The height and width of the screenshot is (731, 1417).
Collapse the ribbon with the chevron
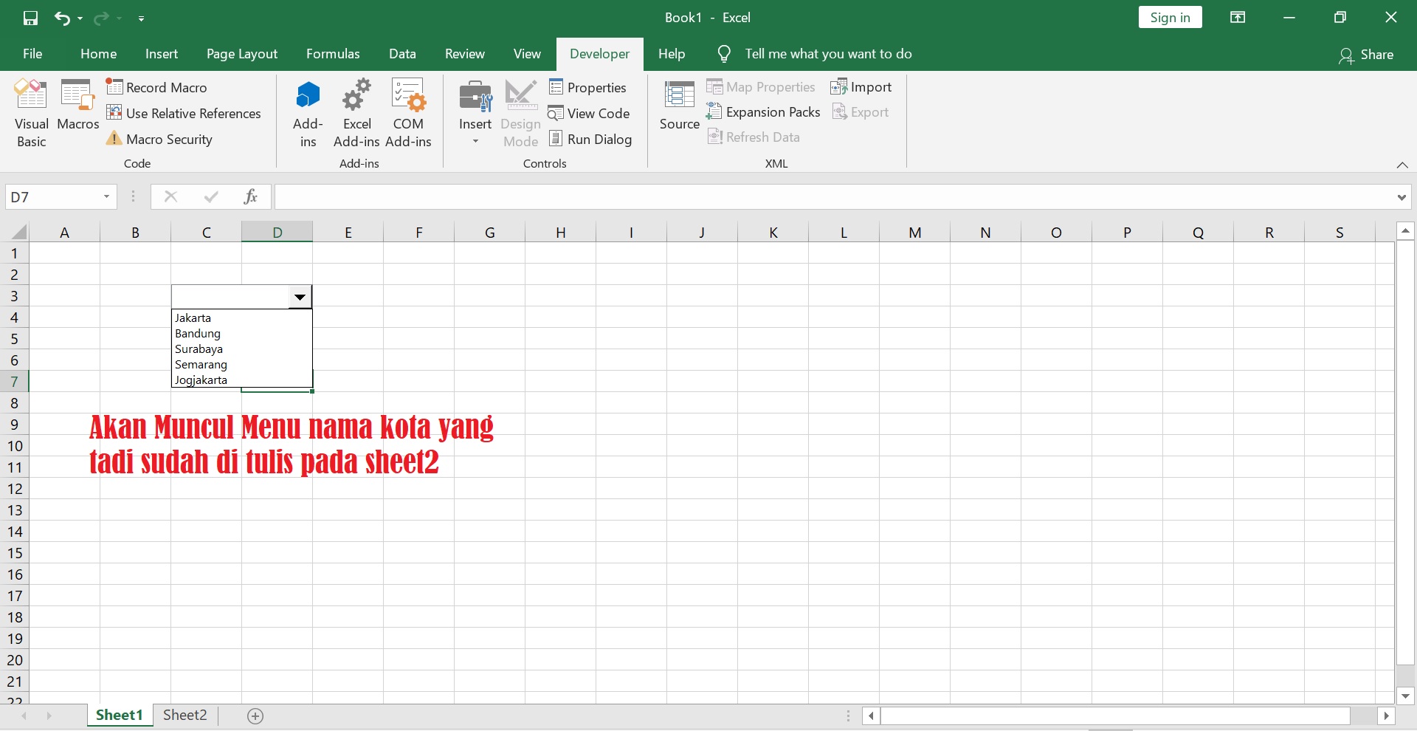[1403, 165]
